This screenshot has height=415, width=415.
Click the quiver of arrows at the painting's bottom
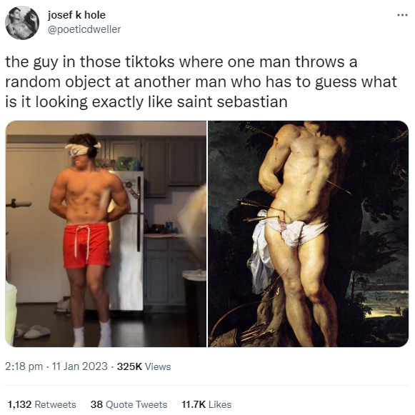pos(246,335)
